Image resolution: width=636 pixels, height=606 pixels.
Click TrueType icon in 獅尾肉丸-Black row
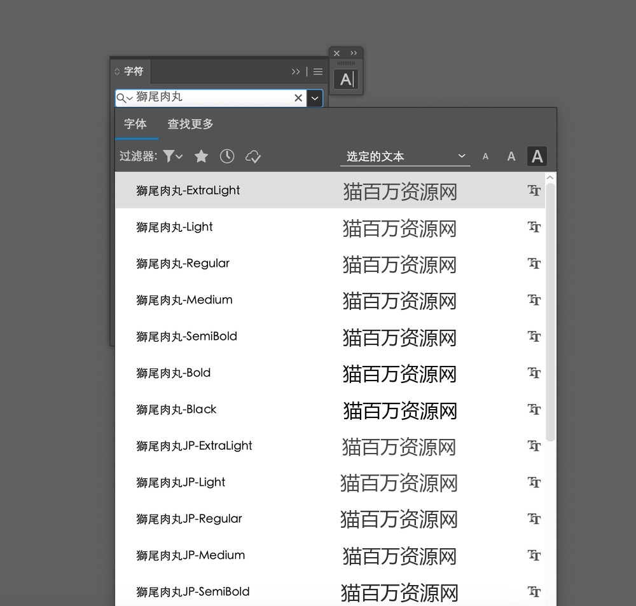(x=534, y=409)
